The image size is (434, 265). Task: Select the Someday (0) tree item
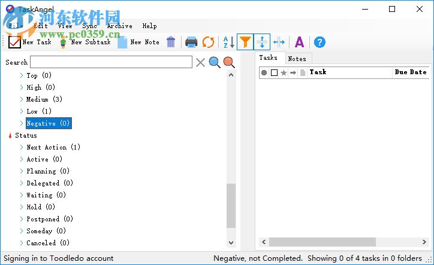[x=46, y=231]
